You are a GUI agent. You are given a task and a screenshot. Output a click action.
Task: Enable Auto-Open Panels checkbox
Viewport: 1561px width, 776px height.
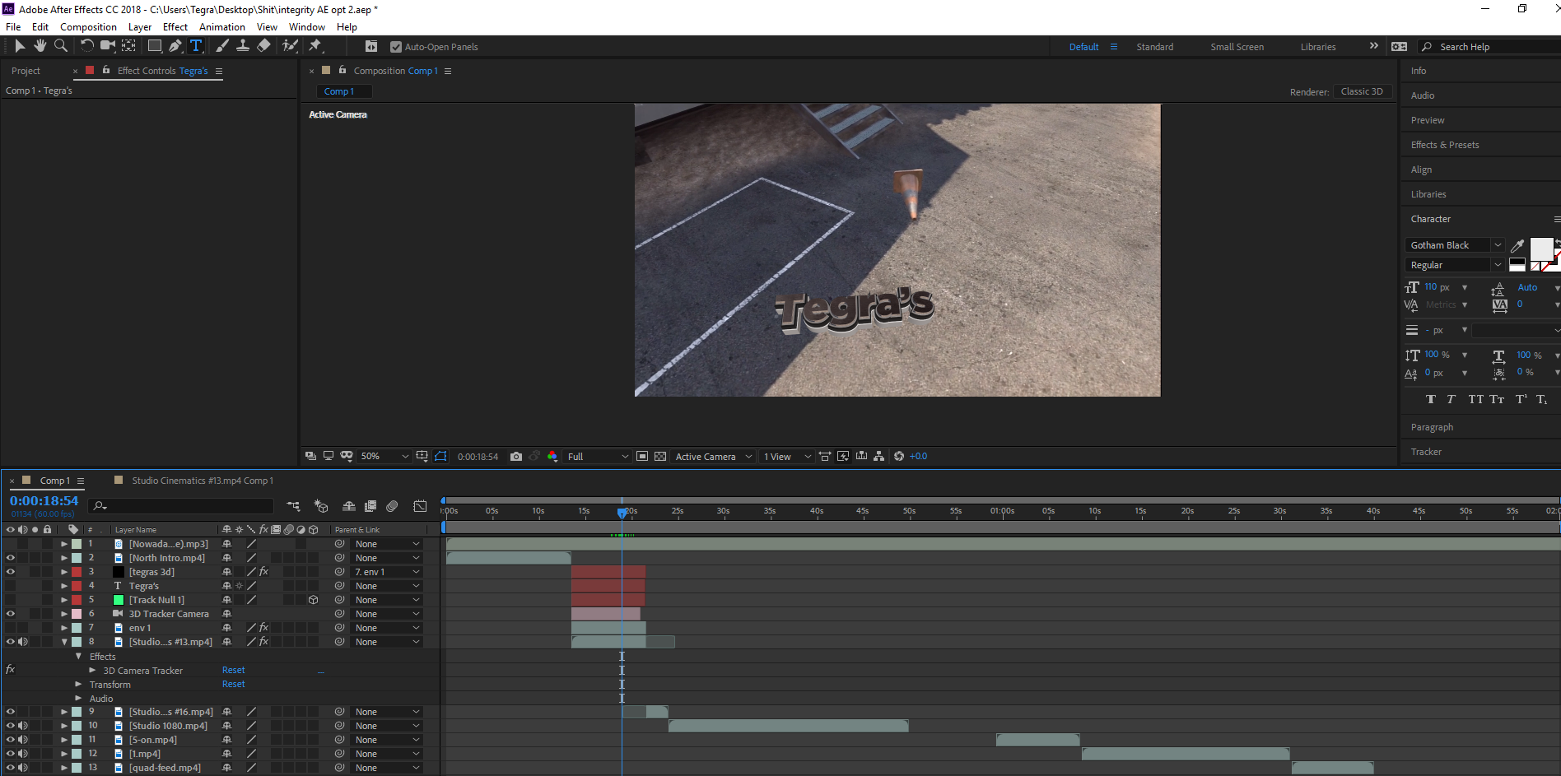(x=397, y=47)
